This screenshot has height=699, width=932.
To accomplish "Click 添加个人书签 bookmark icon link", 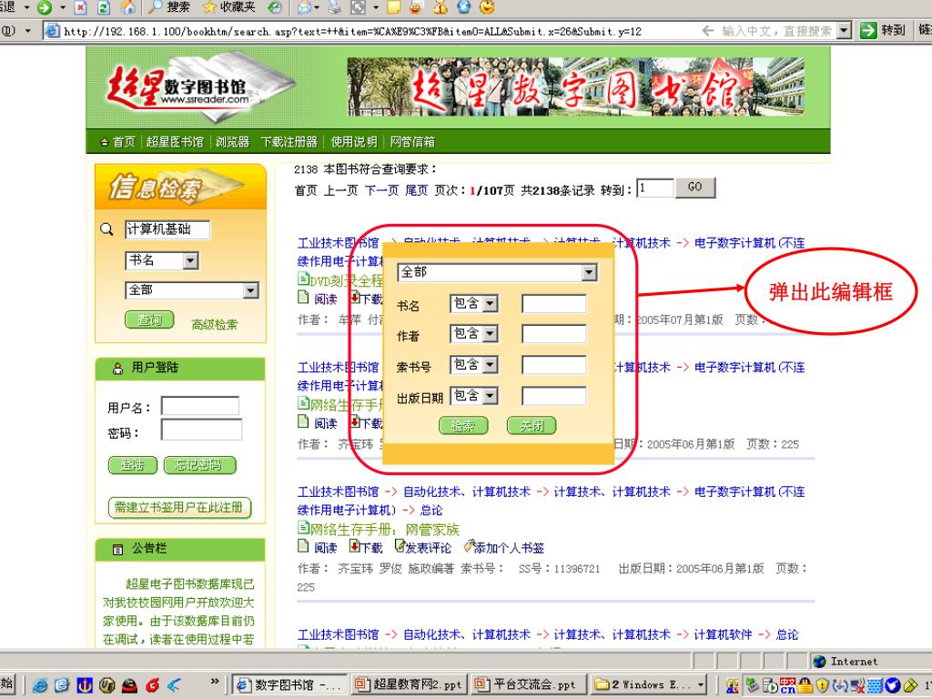I will 504,547.
